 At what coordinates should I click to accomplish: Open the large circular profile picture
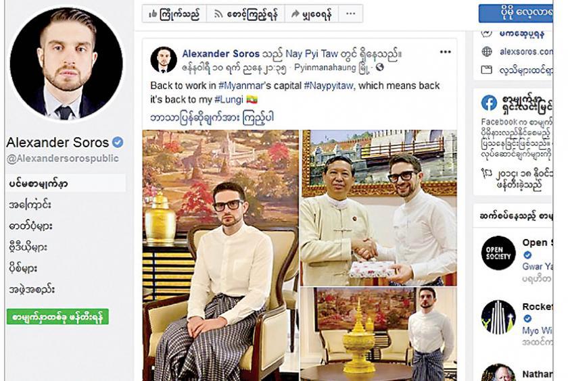click(66, 63)
